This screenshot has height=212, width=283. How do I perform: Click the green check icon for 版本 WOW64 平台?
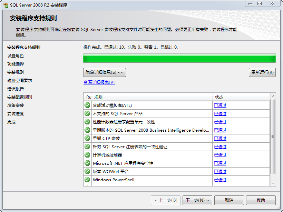(x=87, y=171)
